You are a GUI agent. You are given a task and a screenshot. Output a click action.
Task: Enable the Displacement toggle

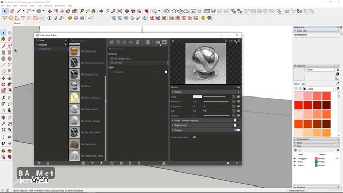pos(236,125)
